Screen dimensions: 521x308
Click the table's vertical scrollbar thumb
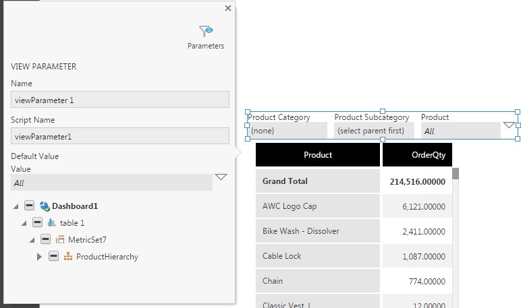pos(456,173)
